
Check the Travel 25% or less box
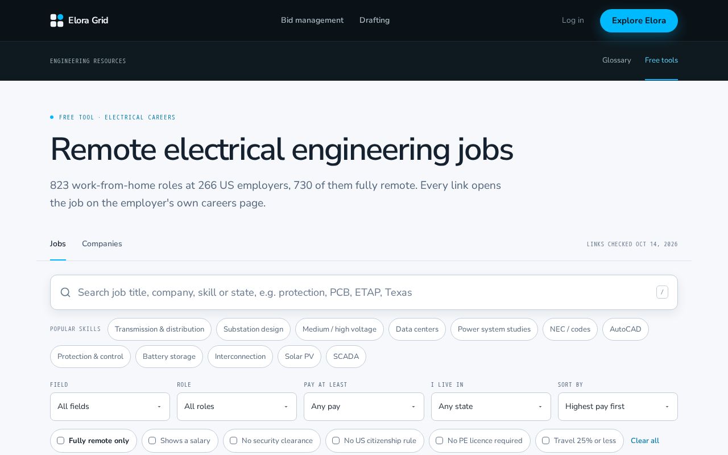click(x=545, y=441)
